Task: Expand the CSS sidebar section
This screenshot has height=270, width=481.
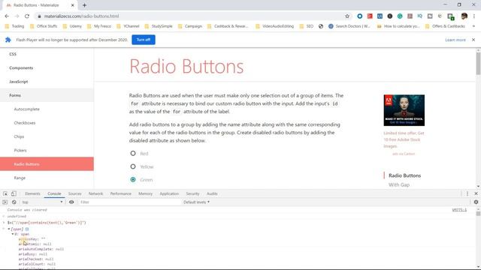Action: click(13, 54)
